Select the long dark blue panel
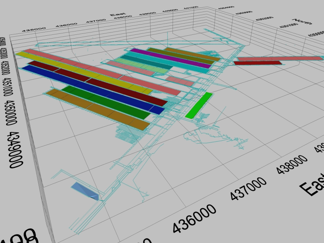 93,89
